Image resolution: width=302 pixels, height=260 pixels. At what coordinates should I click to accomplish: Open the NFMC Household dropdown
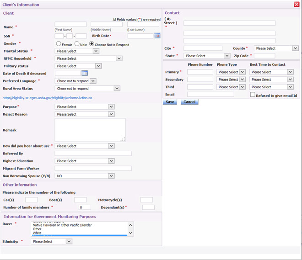[88, 58]
